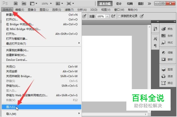
Task: Open the 流量 flow slider arrow
Action: [107, 16]
